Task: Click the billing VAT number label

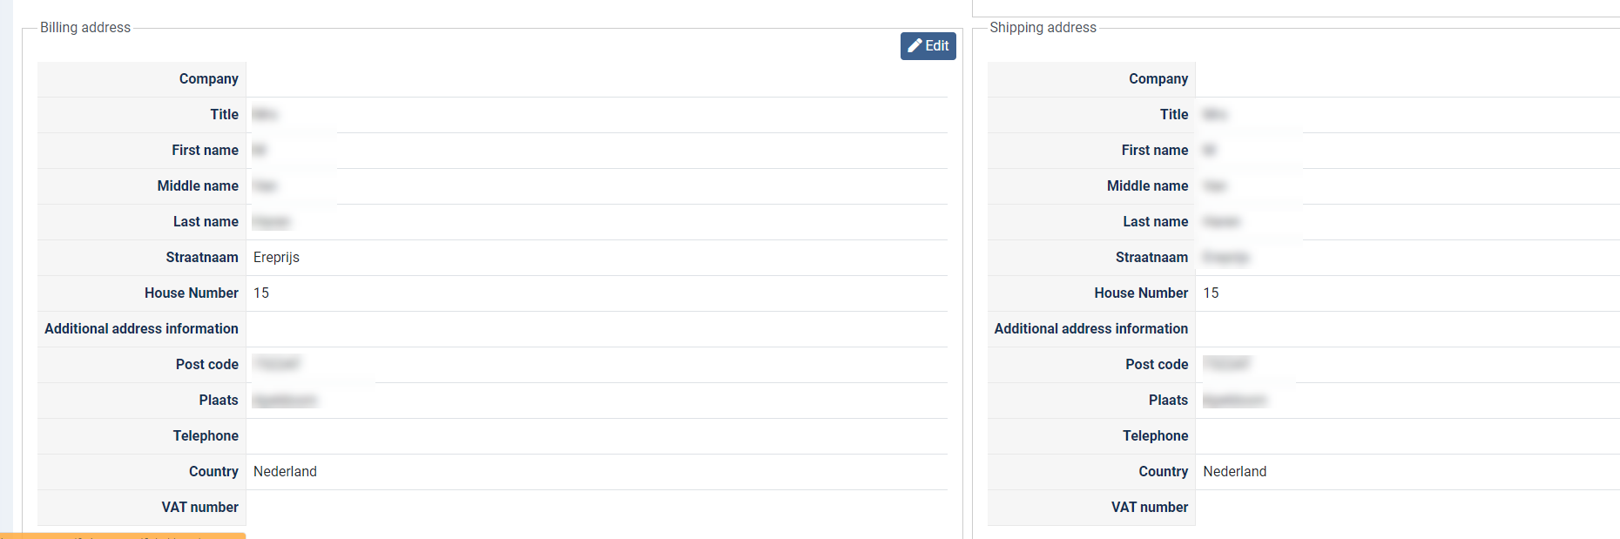Action: pyautogui.click(x=199, y=508)
